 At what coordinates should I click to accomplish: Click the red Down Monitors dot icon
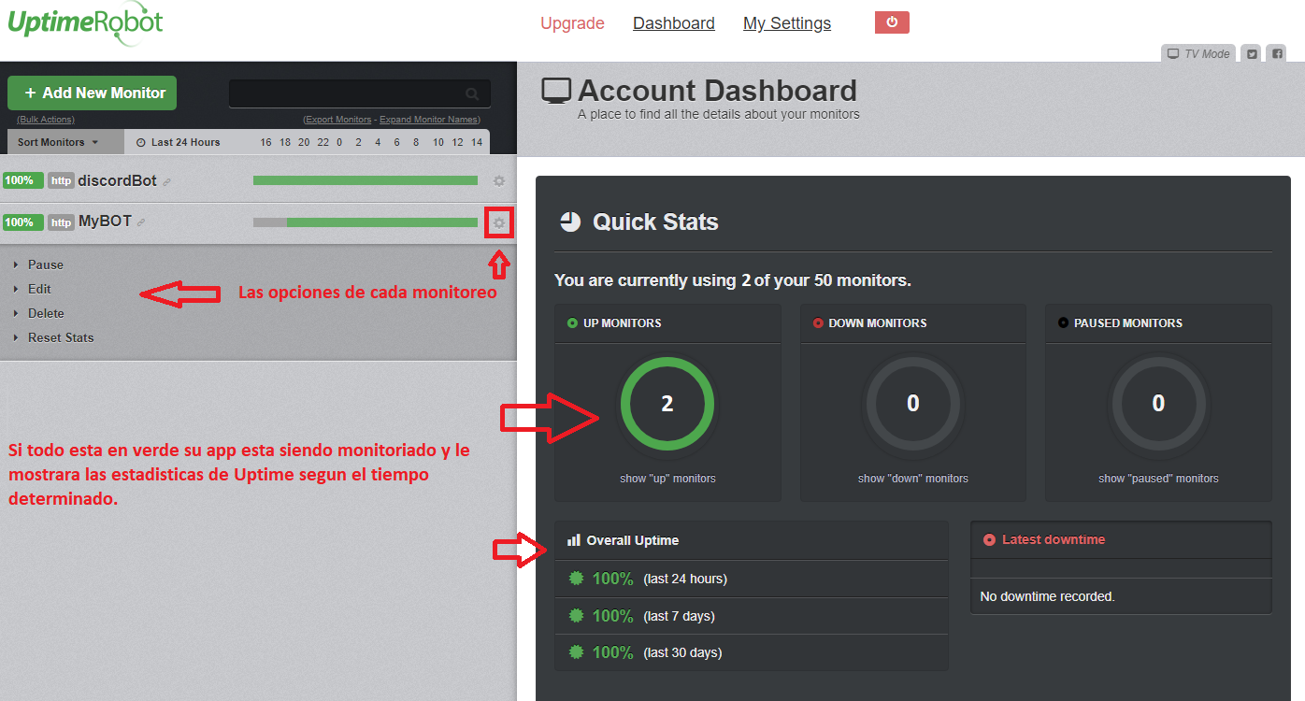(x=818, y=323)
